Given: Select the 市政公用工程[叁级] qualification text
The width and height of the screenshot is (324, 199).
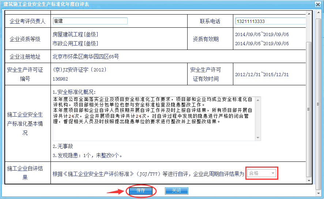Looking at the screenshot, I should point(75,43).
